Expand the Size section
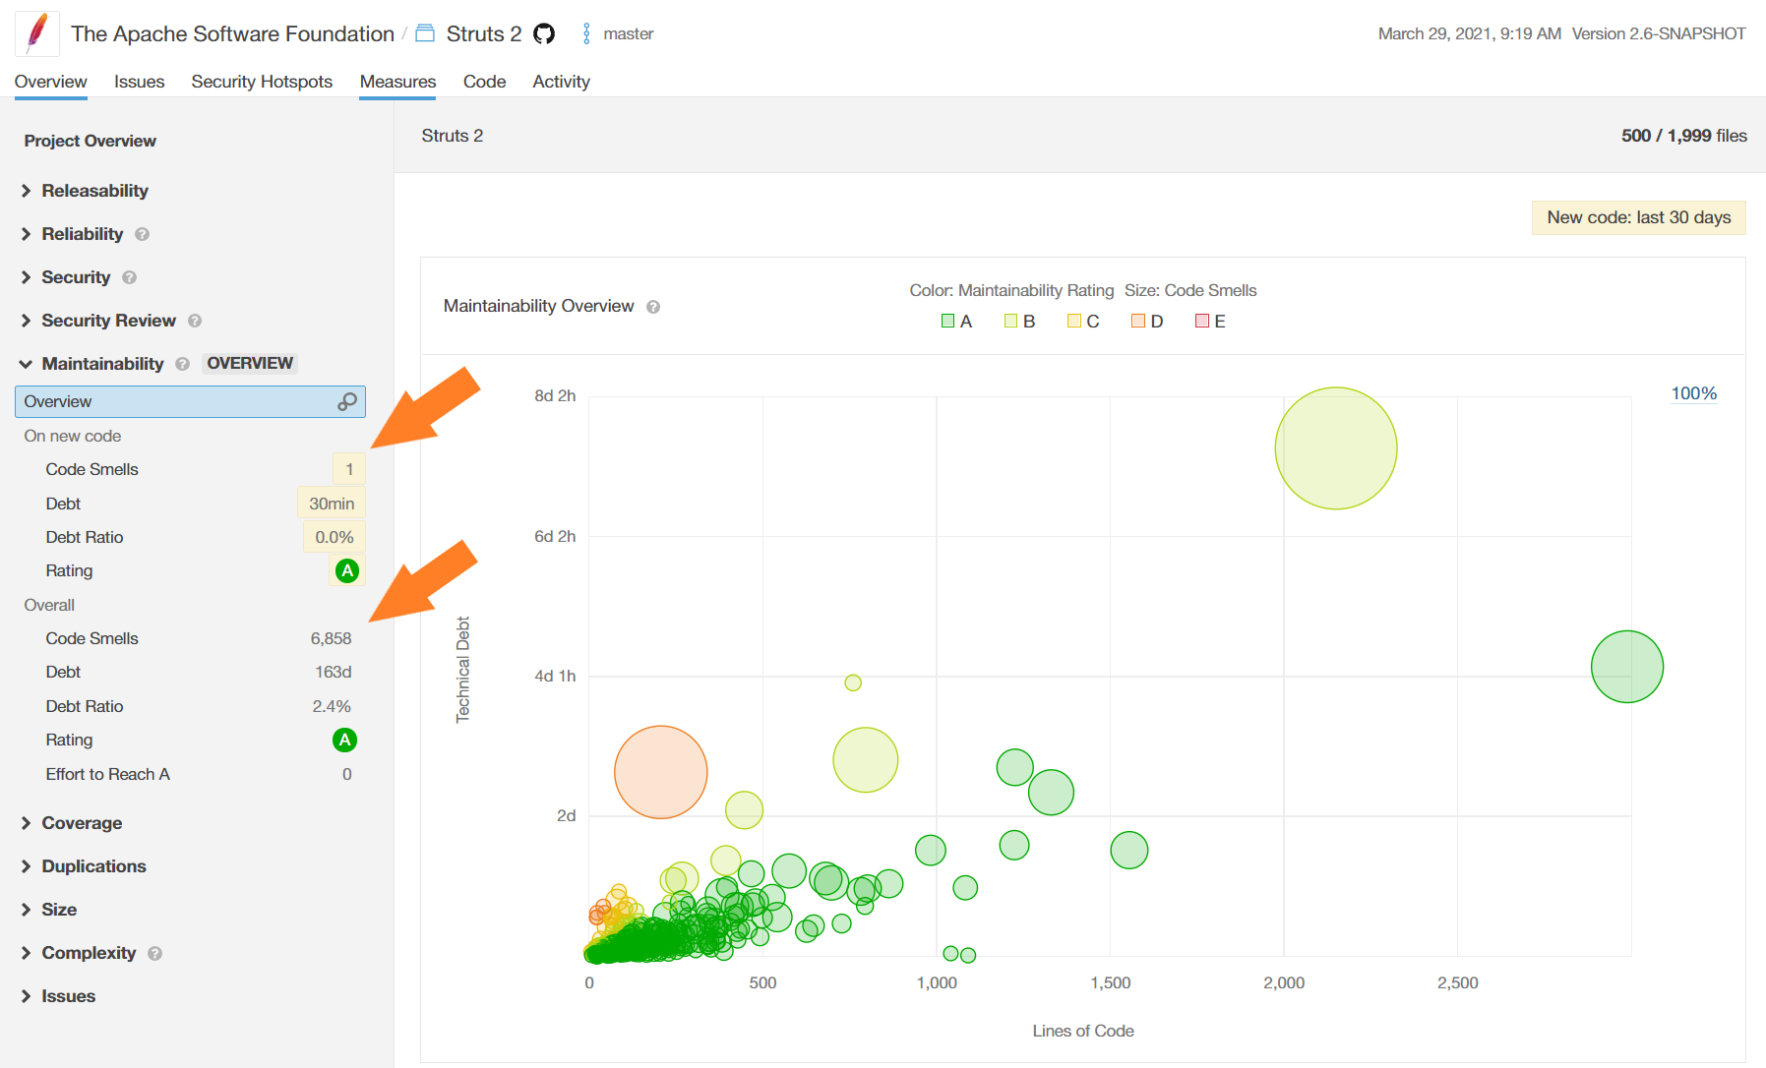 49,910
